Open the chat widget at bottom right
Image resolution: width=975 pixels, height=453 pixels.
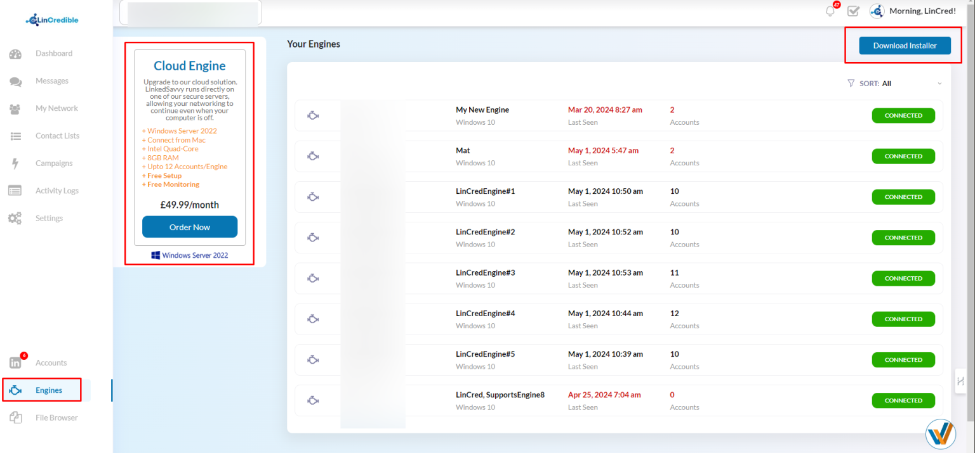tap(941, 434)
